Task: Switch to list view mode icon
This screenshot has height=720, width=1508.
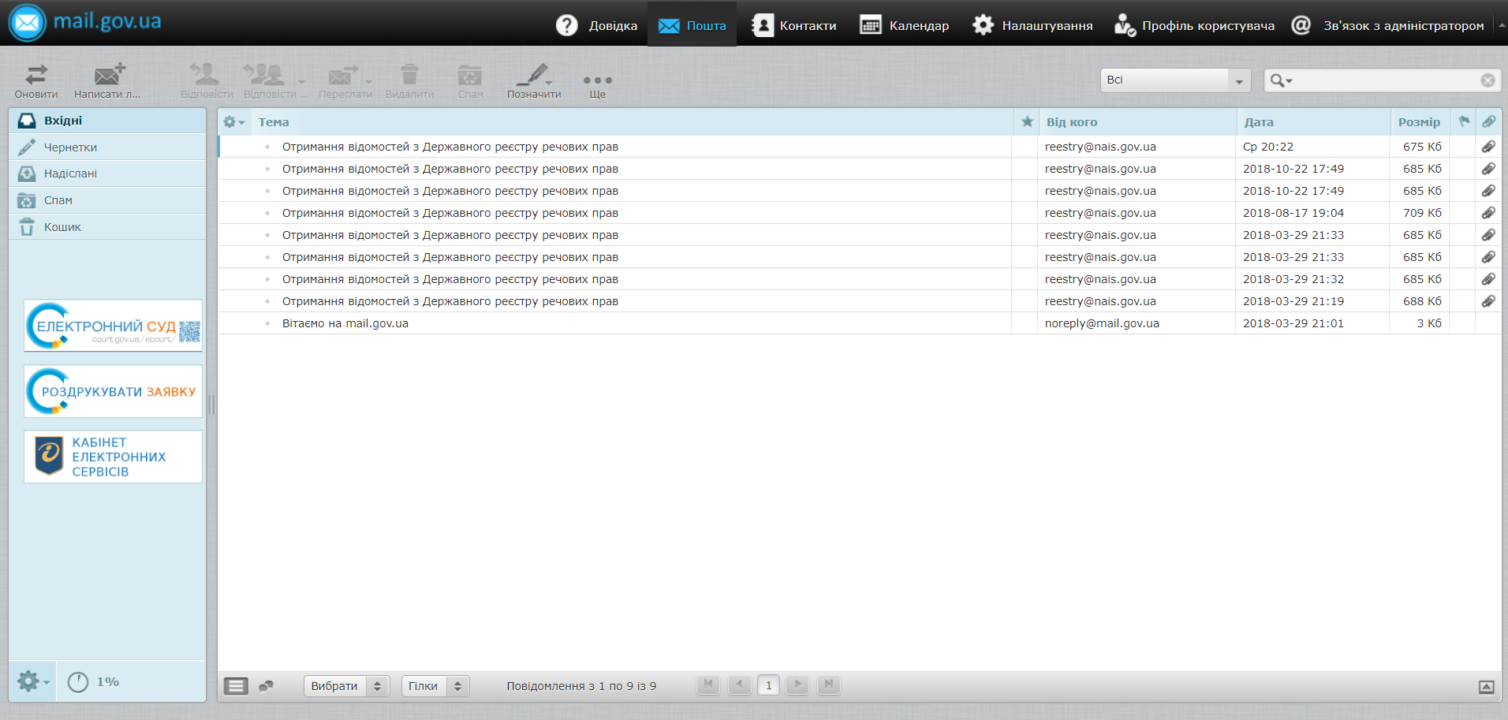Action: 236,686
